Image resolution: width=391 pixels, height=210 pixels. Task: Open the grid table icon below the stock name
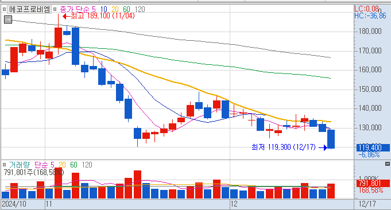tap(8, 20)
